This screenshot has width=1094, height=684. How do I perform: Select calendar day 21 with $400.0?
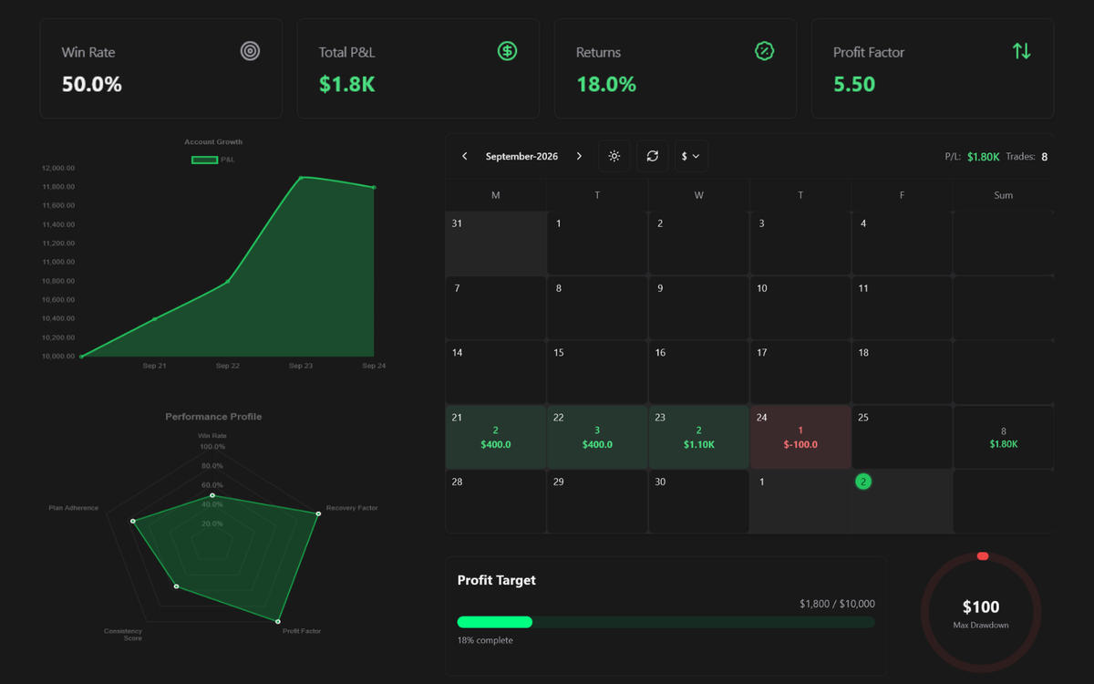pos(496,438)
